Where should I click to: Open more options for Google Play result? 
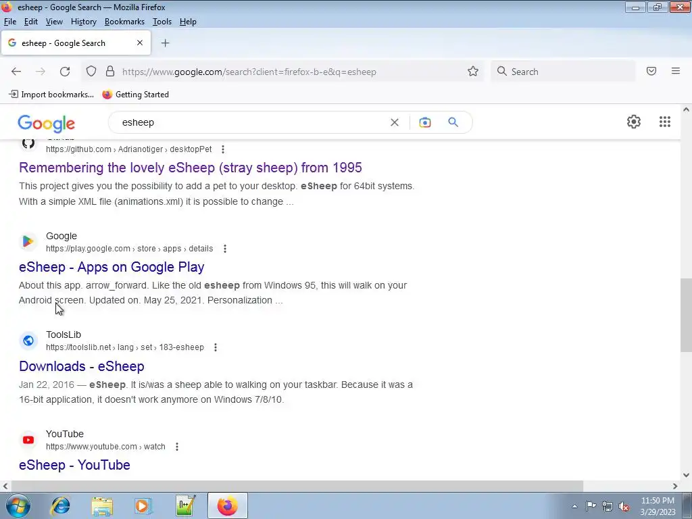(224, 249)
